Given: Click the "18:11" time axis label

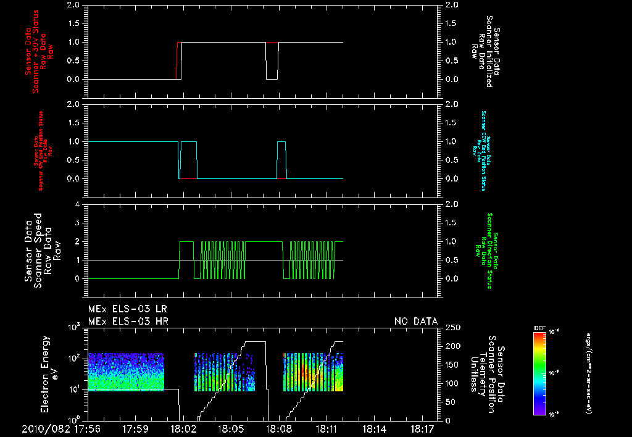Looking at the screenshot, I should pyautogui.click(x=326, y=429).
